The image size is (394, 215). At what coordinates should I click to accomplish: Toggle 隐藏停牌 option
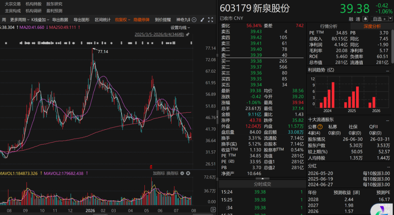pyautogui.click(x=142, y=20)
